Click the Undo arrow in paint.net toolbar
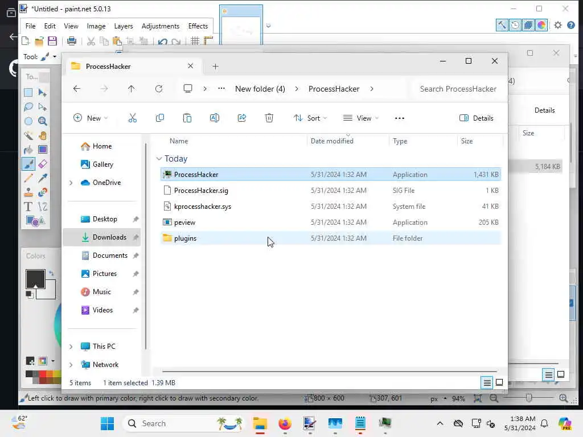 pos(162,41)
